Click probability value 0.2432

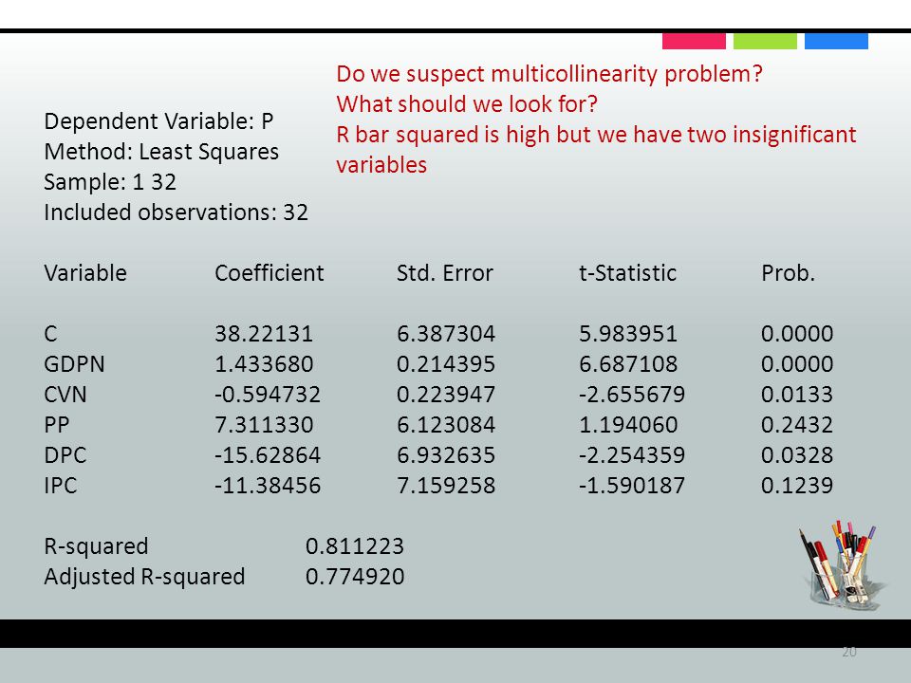pos(797,425)
